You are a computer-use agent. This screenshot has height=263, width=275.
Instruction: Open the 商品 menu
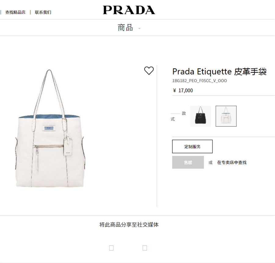coord(125,28)
